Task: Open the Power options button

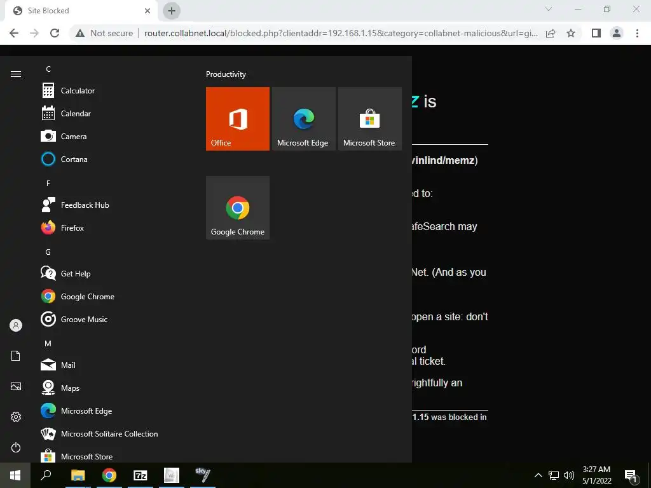Action: tap(16, 447)
